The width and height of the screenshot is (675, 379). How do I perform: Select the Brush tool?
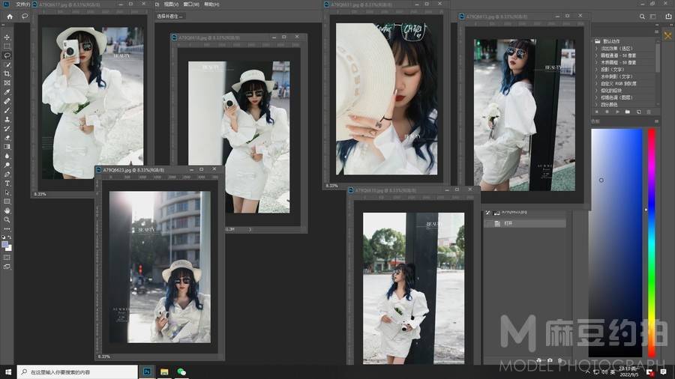coord(7,110)
